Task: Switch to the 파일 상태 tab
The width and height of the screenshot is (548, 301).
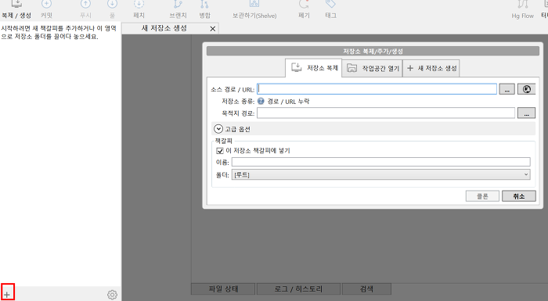Action: (223, 288)
